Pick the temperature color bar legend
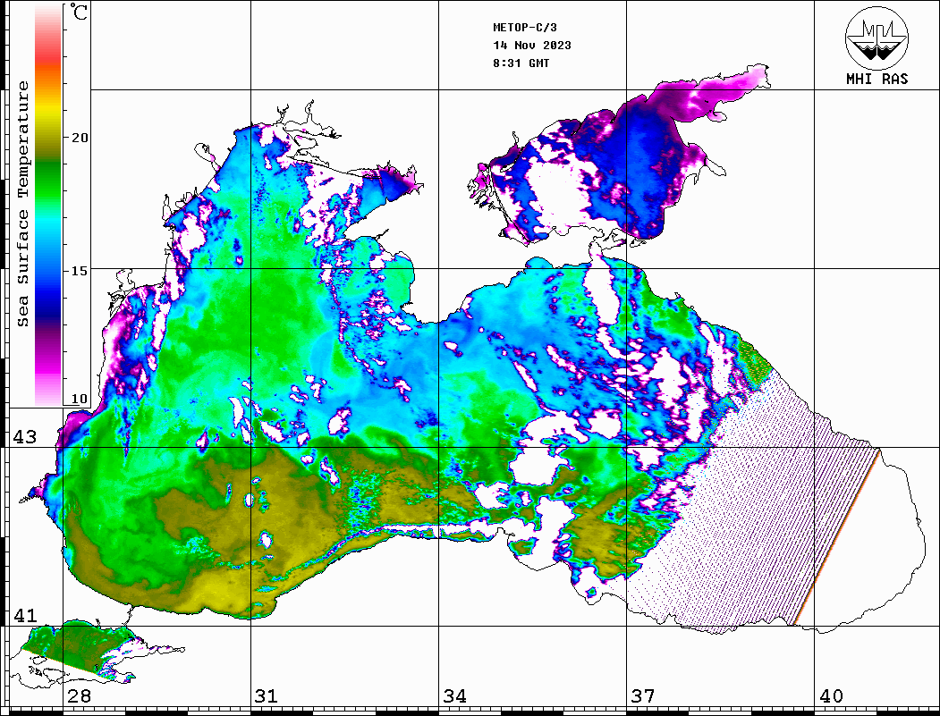The image size is (940, 716). 48,206
